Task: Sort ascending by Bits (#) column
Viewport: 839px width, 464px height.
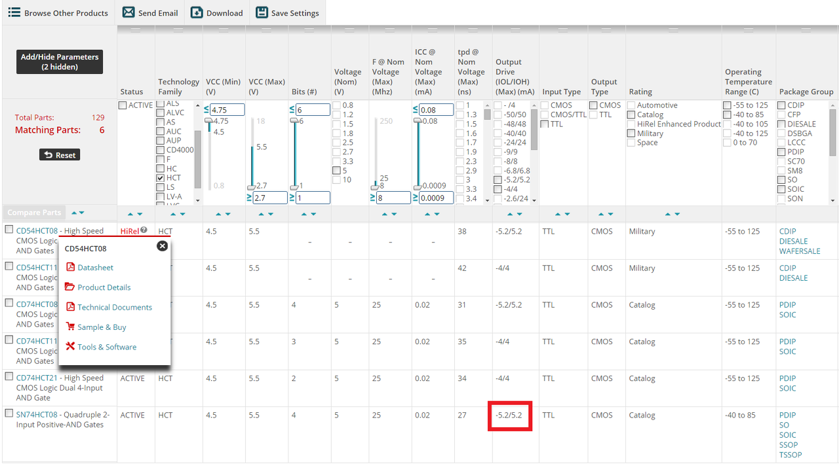Action: click(x=303, y=214)
